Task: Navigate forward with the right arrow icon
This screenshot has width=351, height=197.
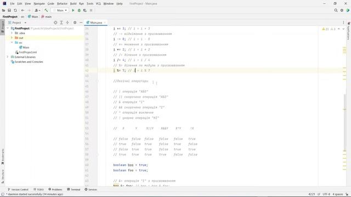Action: 29,10
